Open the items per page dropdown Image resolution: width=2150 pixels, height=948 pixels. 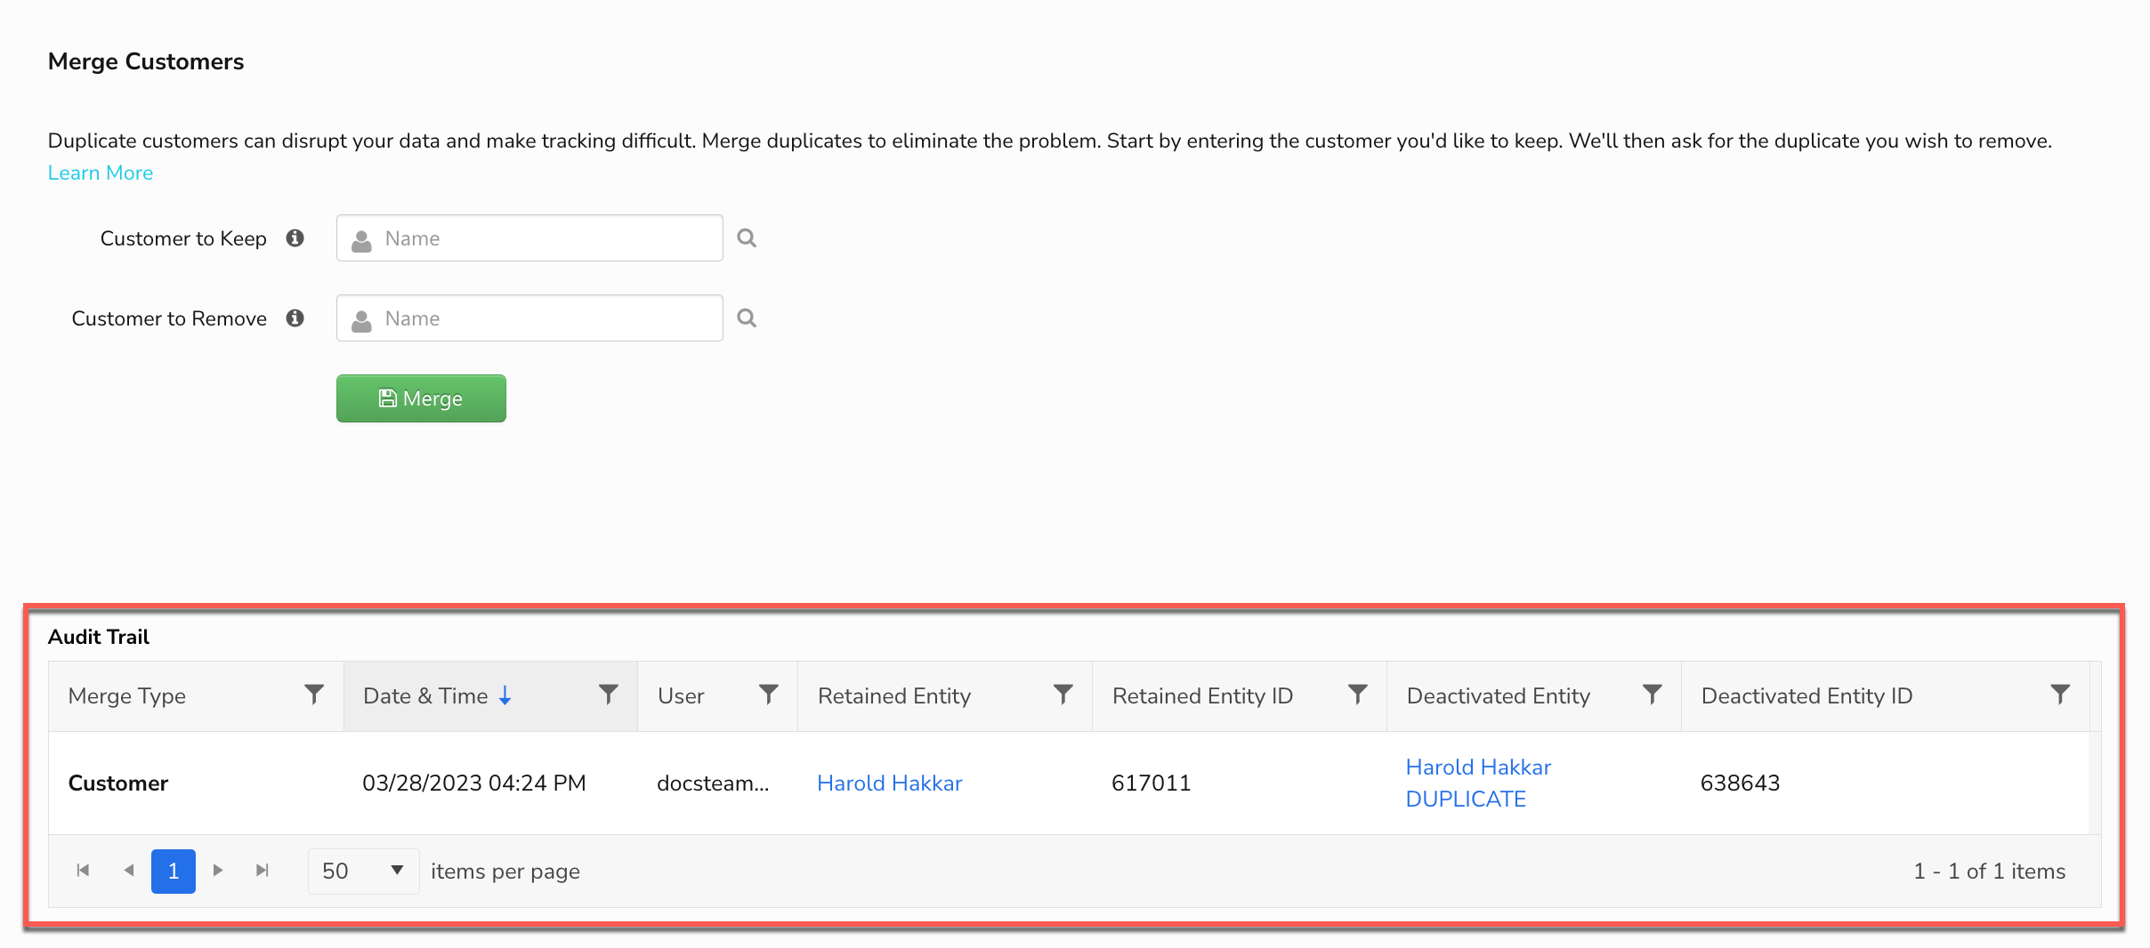coord(363,871)
